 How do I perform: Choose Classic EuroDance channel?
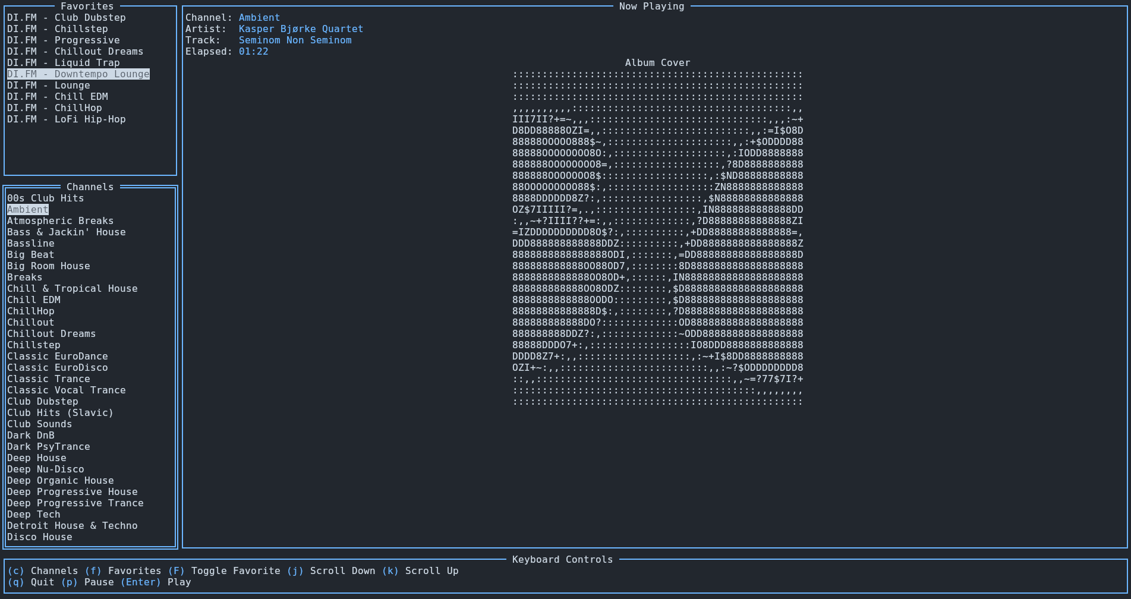point(58,356)
